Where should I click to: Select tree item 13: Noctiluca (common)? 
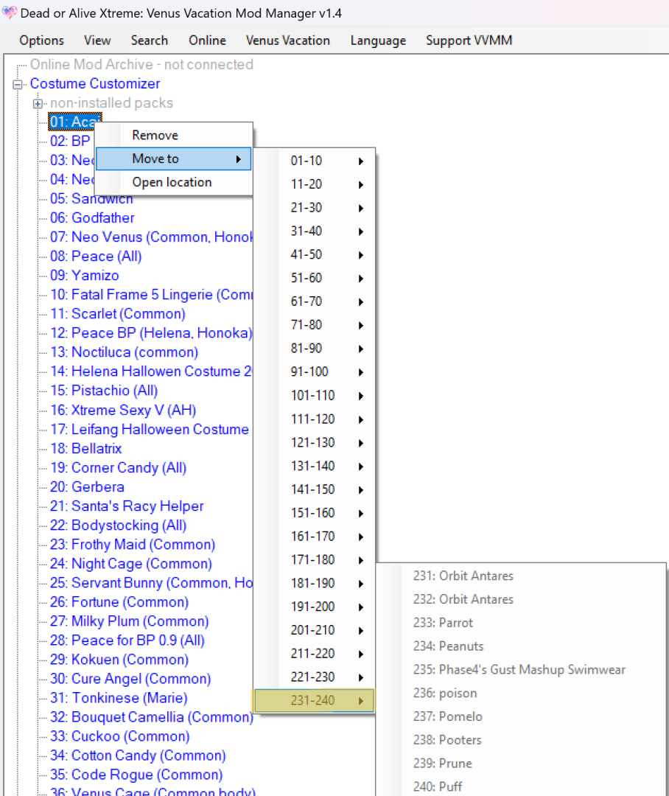[x=125, y=352]
